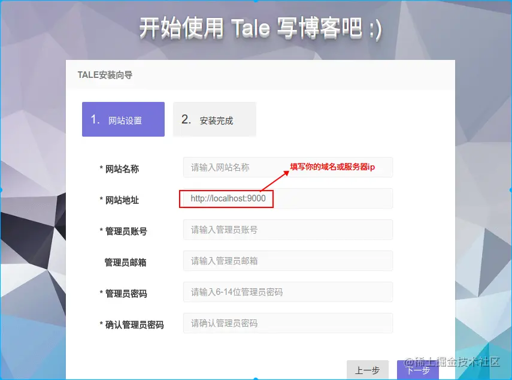
Task: Click the 网站名称 input field
Action: [287, 167]
